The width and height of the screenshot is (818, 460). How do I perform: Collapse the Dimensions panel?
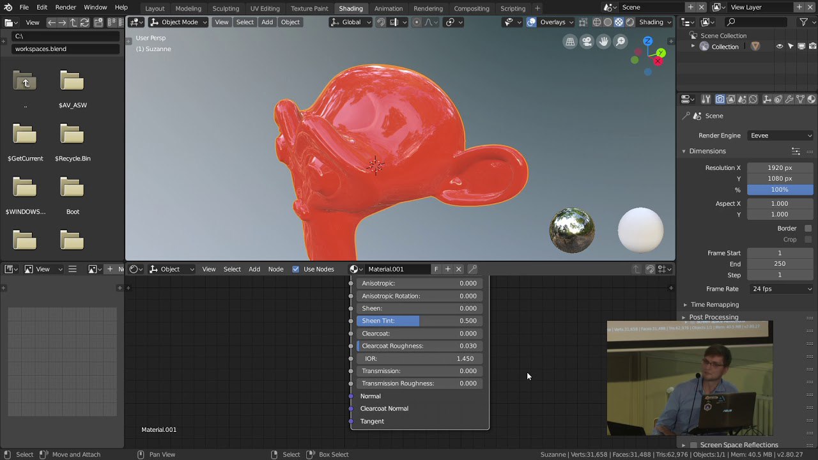click(684, 151)
